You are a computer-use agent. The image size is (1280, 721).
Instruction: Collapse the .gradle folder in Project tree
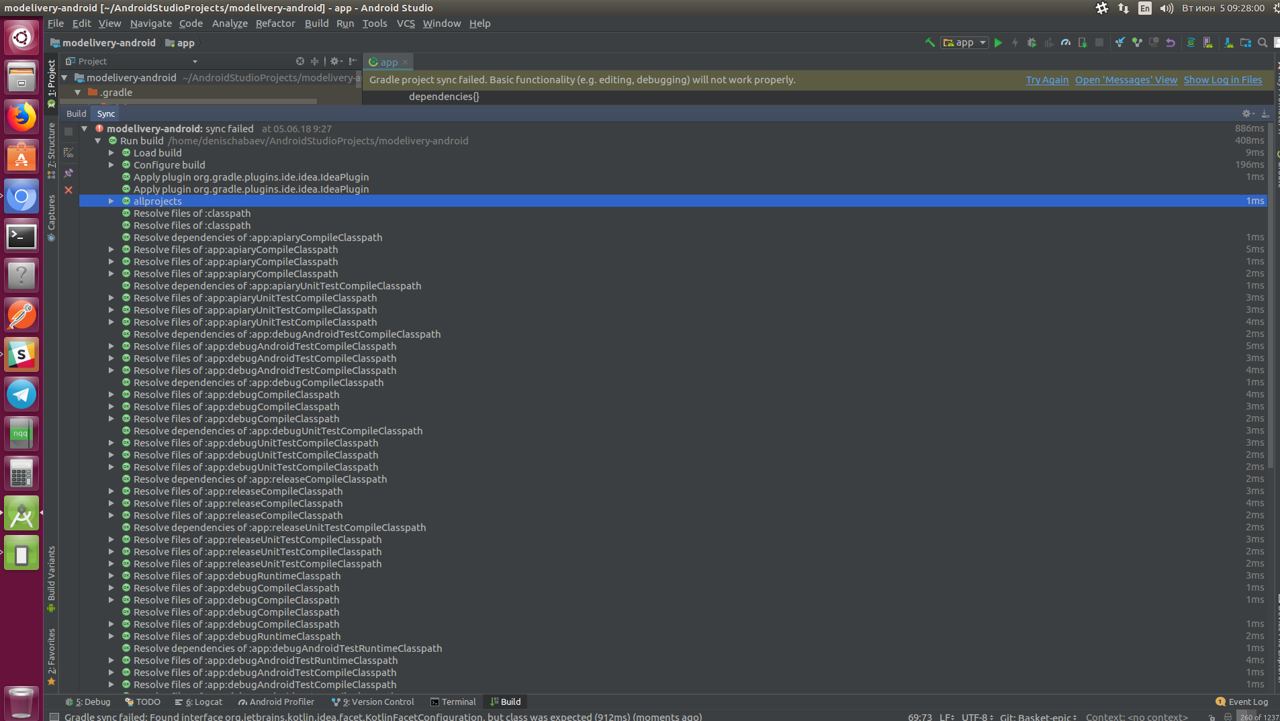point(78,93)
